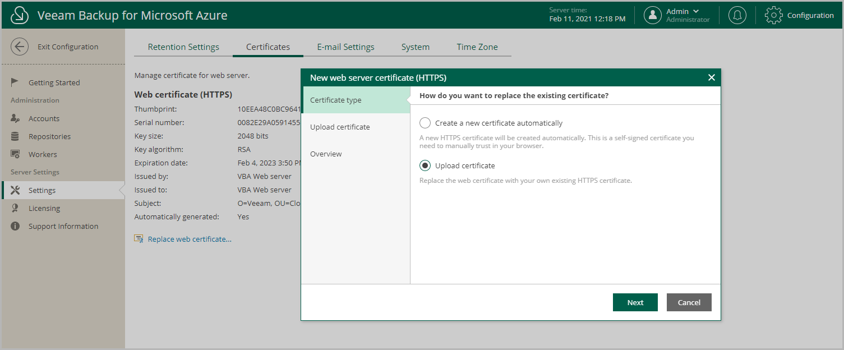844x350 pixels.
Task: Open the Admin user avatar icon
Action: pyautogui.click(x=653, y=15)
